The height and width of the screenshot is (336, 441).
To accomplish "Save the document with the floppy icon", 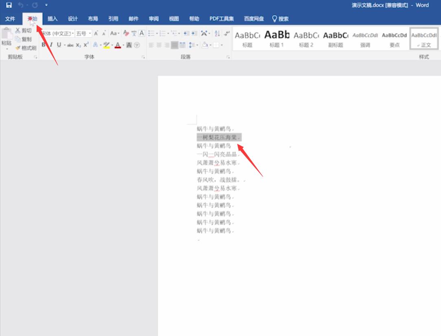I will (9, 5).
